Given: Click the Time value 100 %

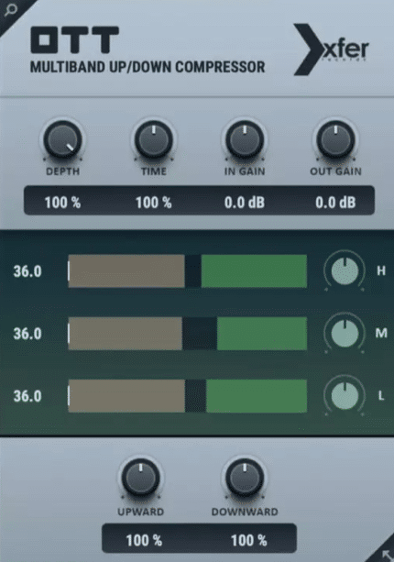Looking at the screenshot, I should [x=154, y=203].
